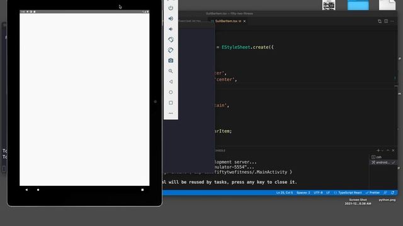Click the Back triangle in emulator sidebar
Image resolution: width=403 pixels, height=226 pixels.
point(171,82)
